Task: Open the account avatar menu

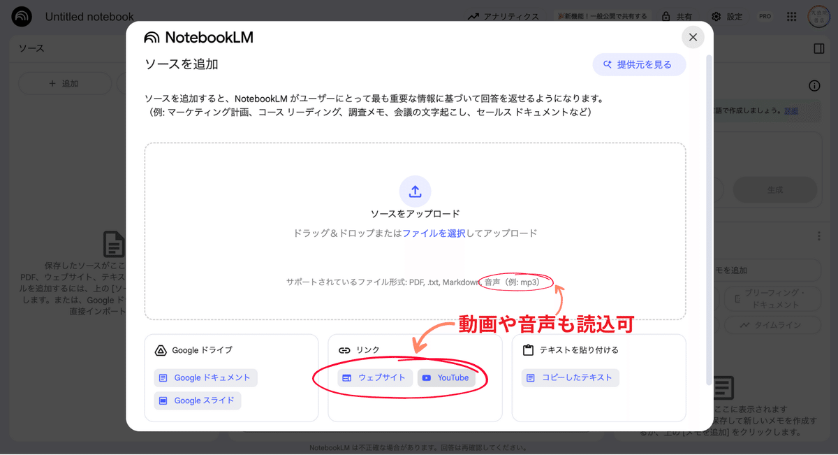Action: point(819,16)
